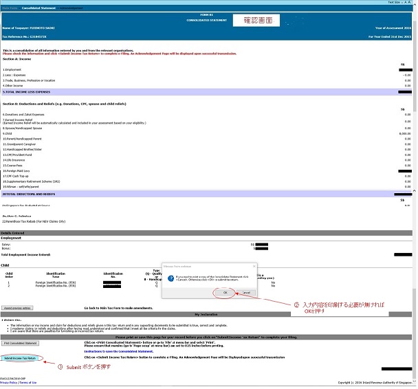Choose the smaller Text Size A
This screenshot has height=389, width=418.
coord(406,3)
